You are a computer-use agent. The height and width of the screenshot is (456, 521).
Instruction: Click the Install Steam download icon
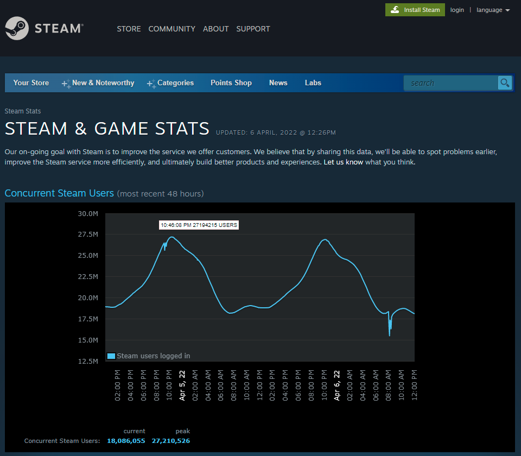[395, 10]
